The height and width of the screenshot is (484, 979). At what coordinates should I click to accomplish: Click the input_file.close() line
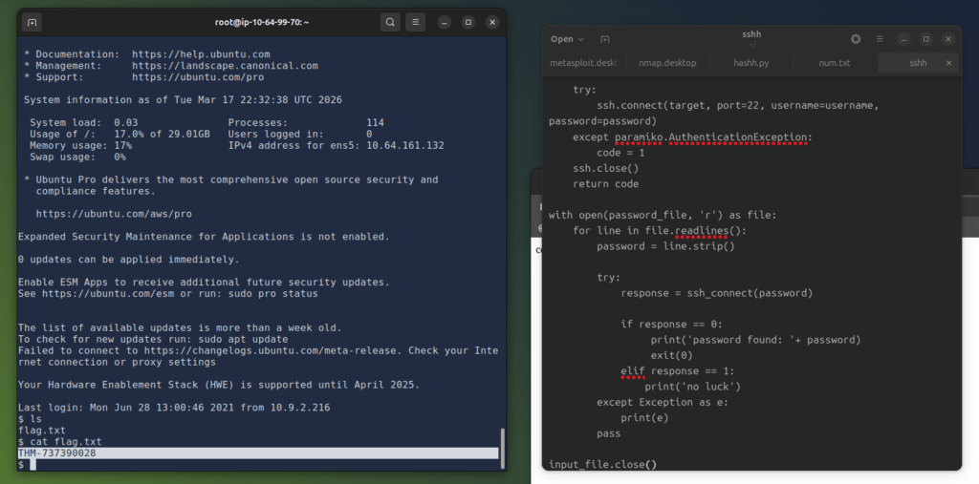click(602, 465)
